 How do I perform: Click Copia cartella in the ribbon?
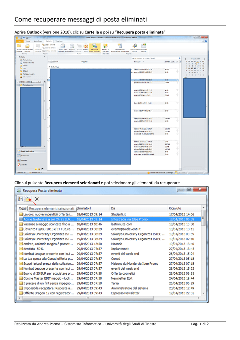click(49, 45)
